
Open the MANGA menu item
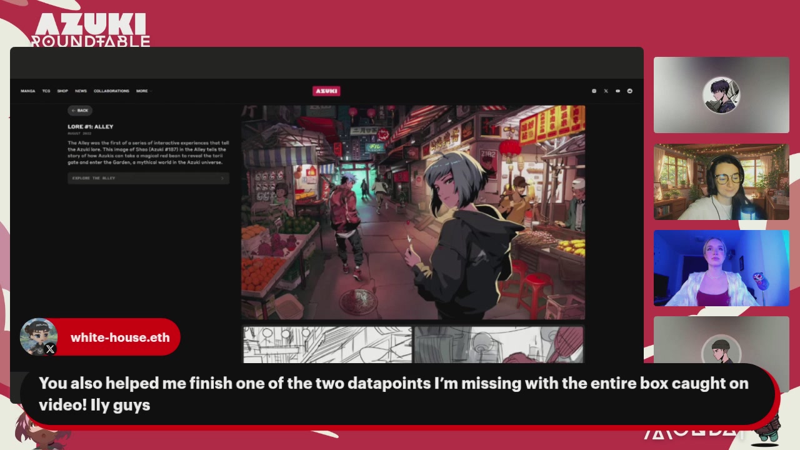[27, 91]
